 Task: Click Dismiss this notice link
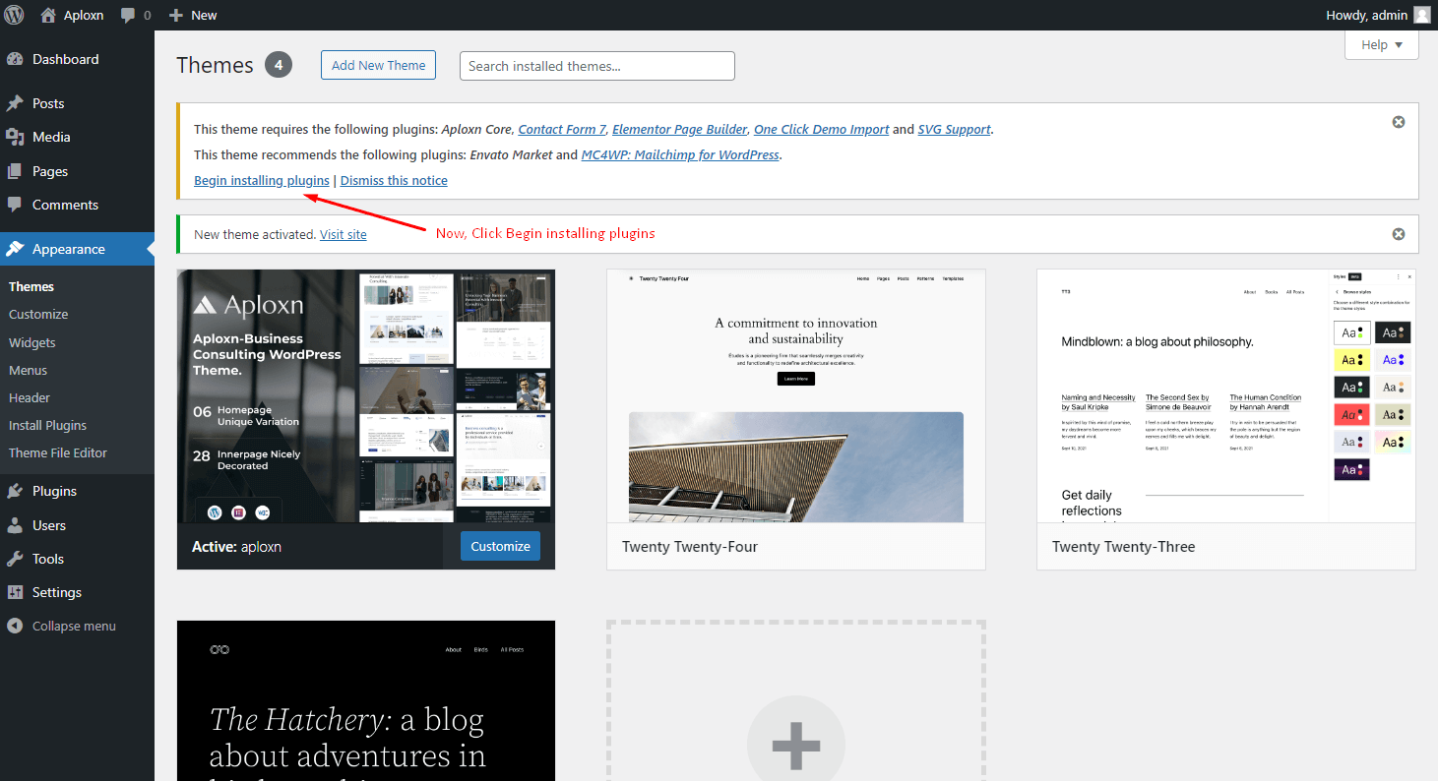[394, 180]
